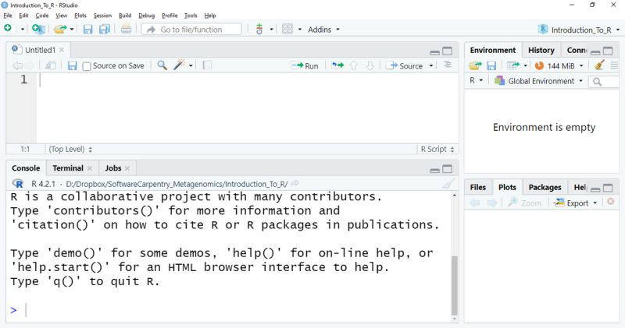Click the Go to file/function field
The image size is (625, 328).
191,30
